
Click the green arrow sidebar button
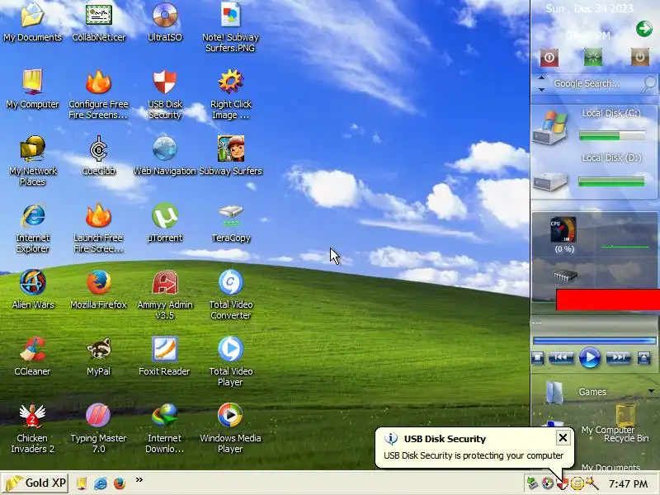(644, 29)
